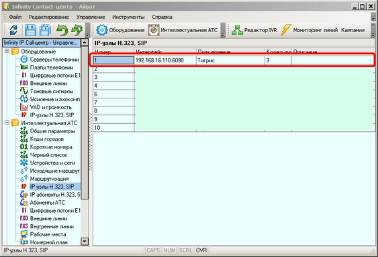Select Абоненты АТС tree item
The height and width of the screenshot is (257, 378).
(48, 203)
